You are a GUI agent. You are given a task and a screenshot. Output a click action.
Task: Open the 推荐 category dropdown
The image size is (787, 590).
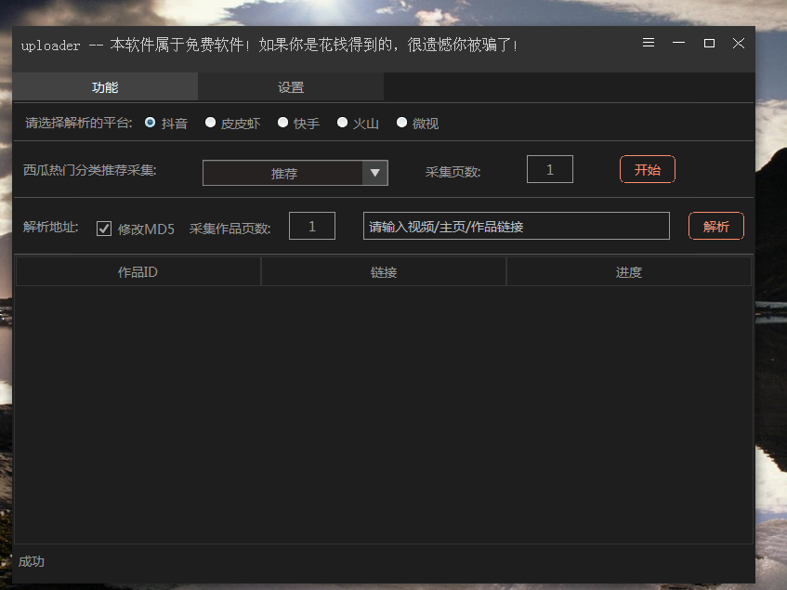295,173
